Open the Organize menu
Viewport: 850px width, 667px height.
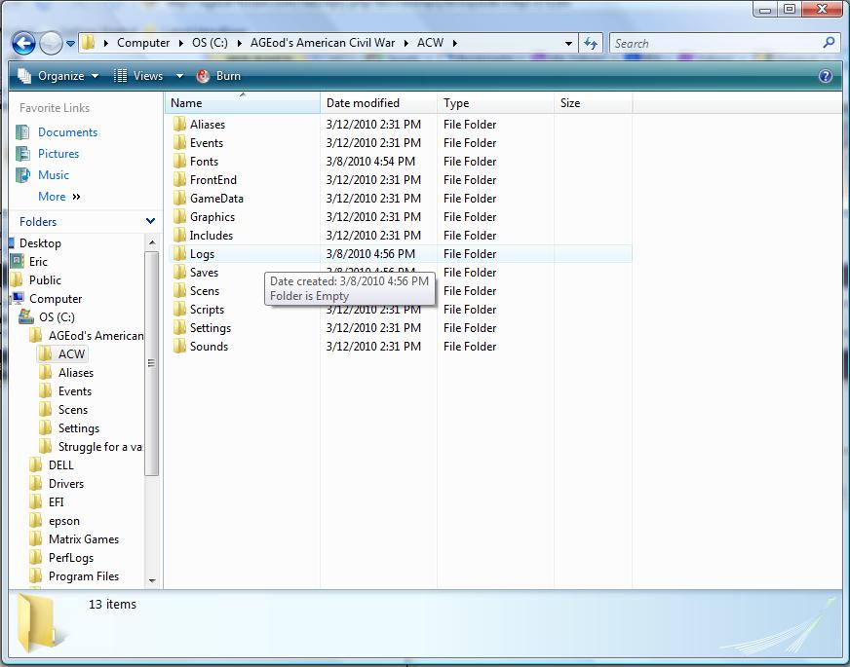(x=58, y=76)
